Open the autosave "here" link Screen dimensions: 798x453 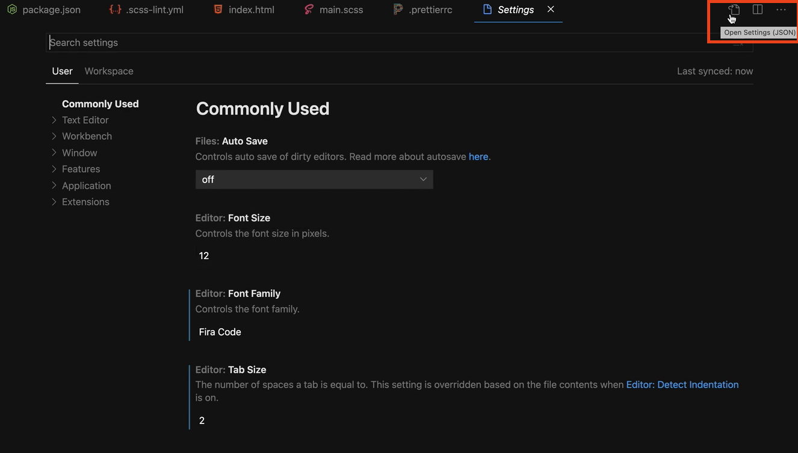(x=478, y=157)
